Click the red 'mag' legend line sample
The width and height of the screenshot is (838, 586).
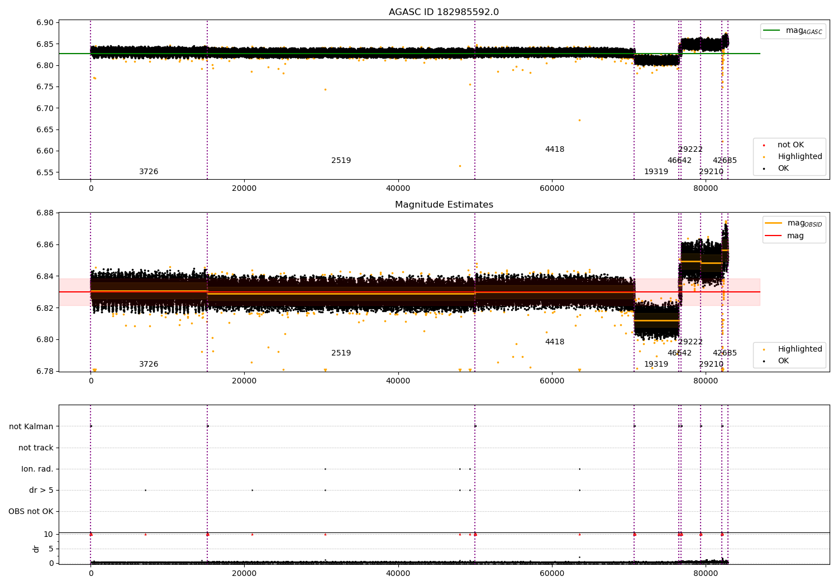(x=774, y=236)
